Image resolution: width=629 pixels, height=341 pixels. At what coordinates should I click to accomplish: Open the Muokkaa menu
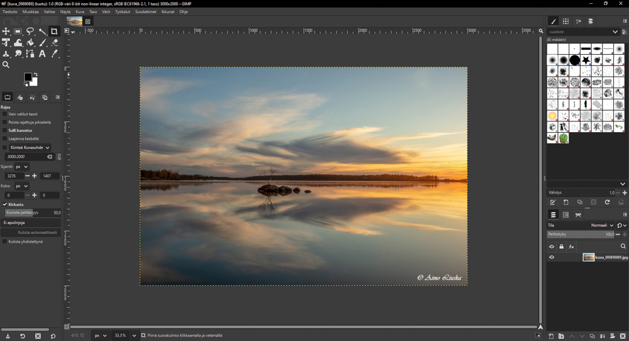point(30,11)
